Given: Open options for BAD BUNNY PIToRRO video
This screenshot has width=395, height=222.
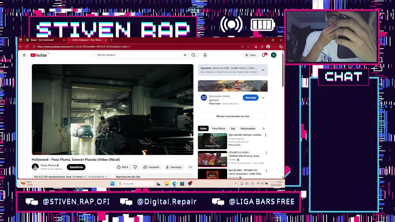Looking at the screenshot, I should tap(266, 171).
